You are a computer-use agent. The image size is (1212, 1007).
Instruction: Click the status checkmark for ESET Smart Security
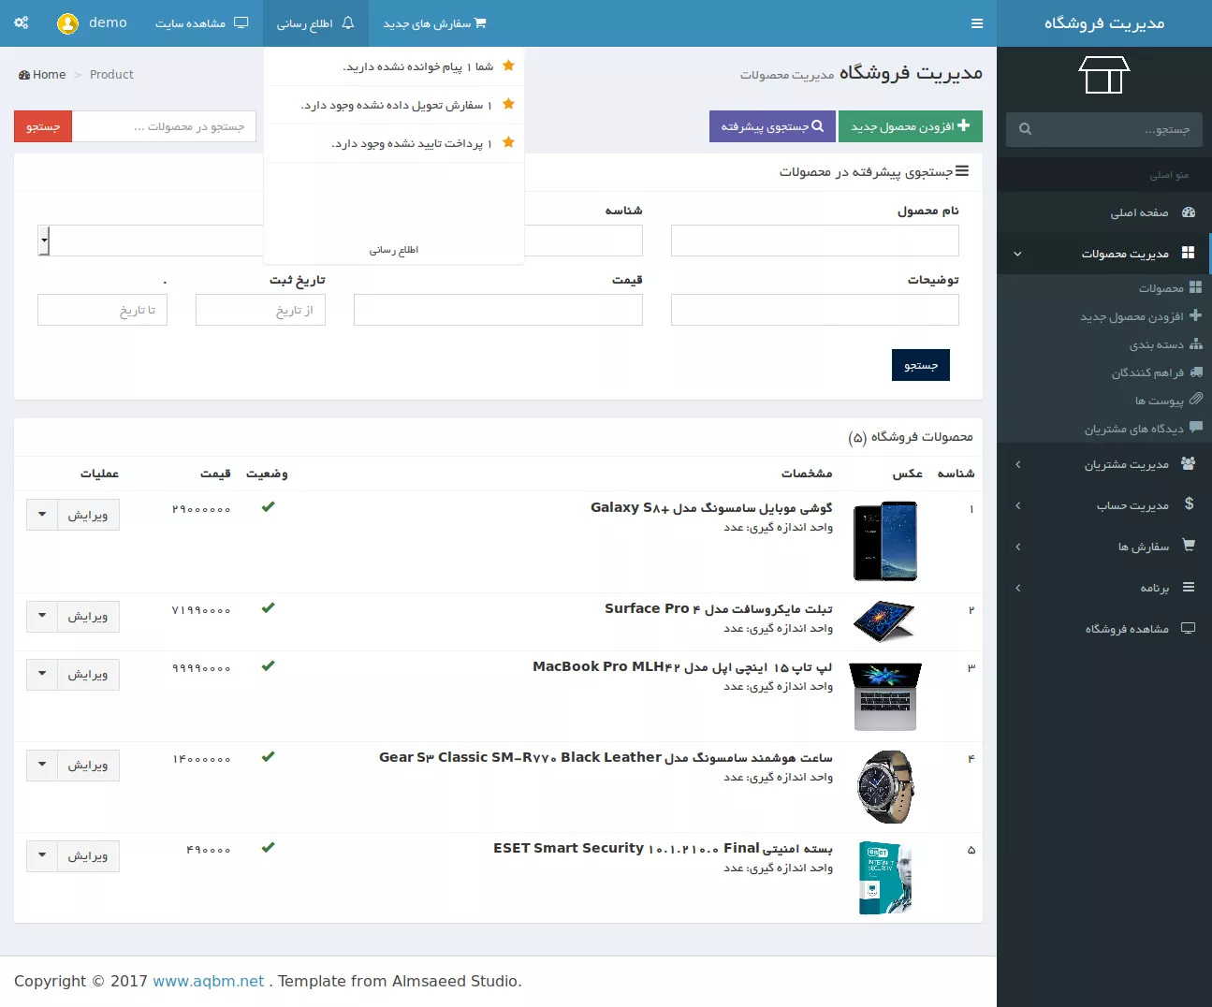269,847
